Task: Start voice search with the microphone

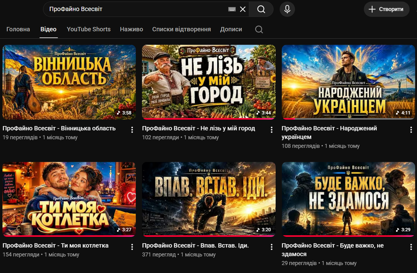Action: coord(287,9)
